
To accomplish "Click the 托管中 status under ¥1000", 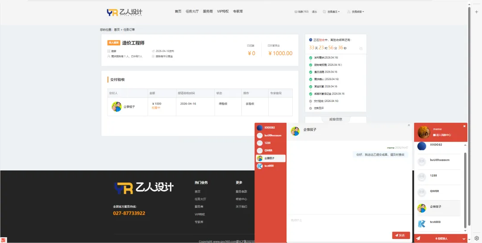I will coord(156,108).
